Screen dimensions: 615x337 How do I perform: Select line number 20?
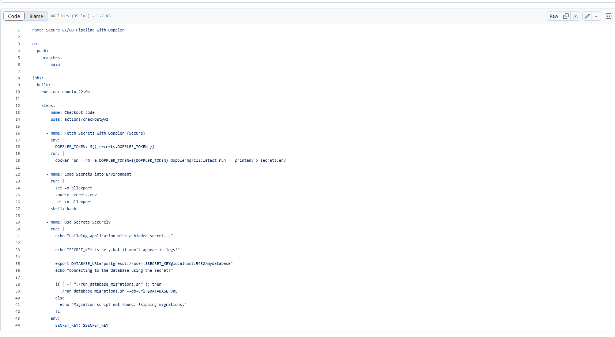tap(18, 161)
